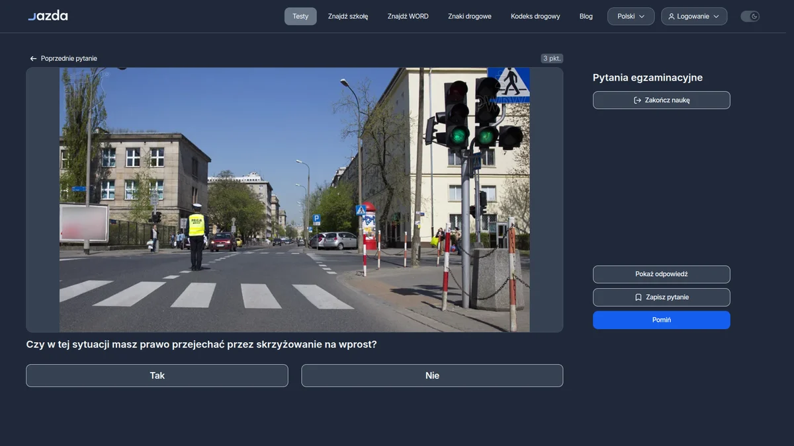Save question using Zapisz pytanie

point(662,297)
